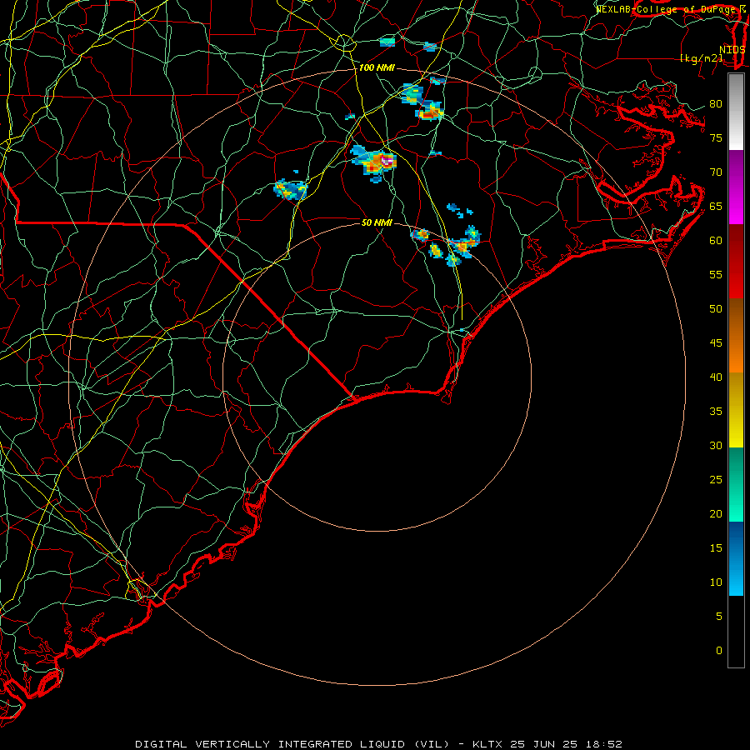Select the 60 value on the VIL scale
The image size is (750, 750).
716,241
